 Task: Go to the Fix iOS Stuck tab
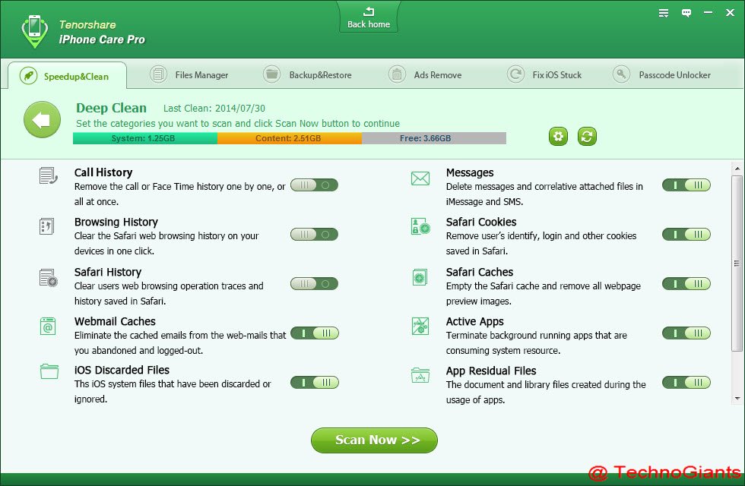pyautogui.click(x=544, y=75)
